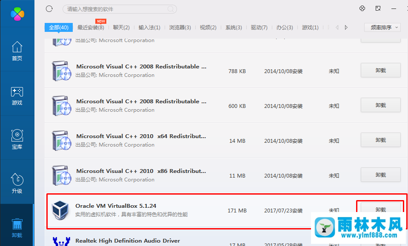Uninstall the 600 KB Visual C++ 2008 entry
This screenshot has width=408, height=246.
click(x=381, y=105)
